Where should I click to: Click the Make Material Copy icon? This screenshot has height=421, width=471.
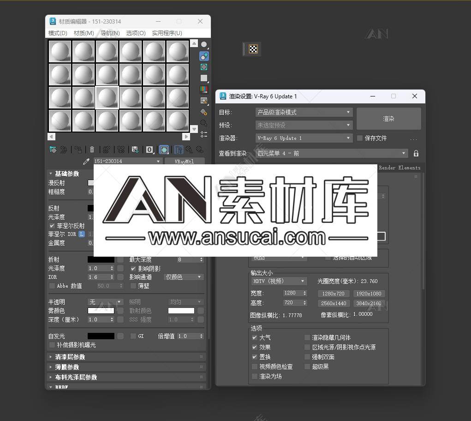click(x=107, y=150)
